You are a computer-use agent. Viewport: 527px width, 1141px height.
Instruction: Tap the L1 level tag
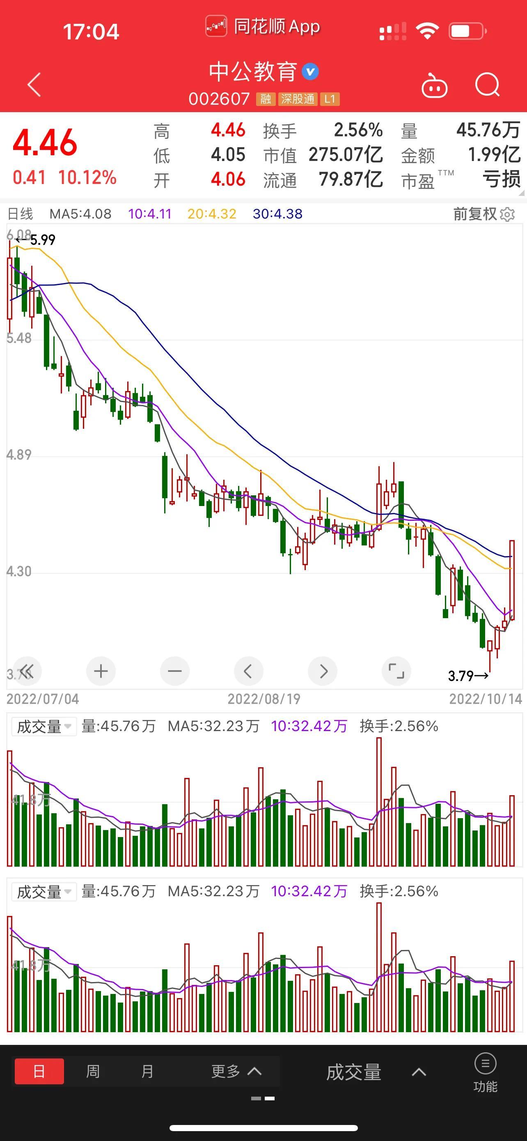pos(330,99)
